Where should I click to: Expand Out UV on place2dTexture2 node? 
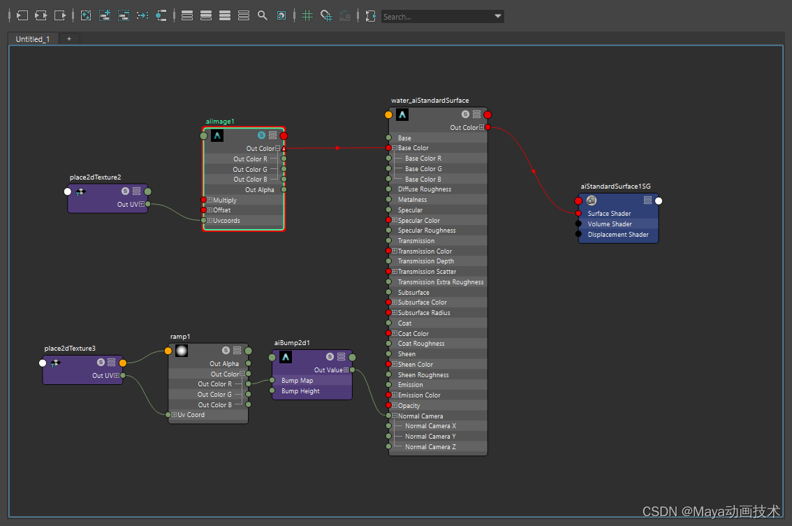click(141, 204)
